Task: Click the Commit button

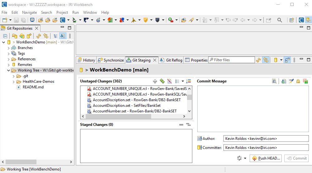Action: [296, 158]
